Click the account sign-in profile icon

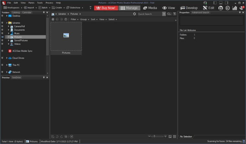pos(205,3)
